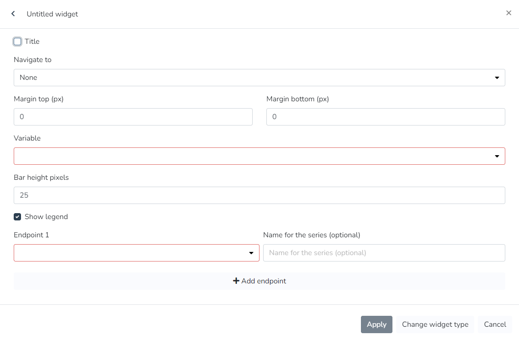This screenshot has width=519, height=340.
Task: Click the back arrow beside Untitled widget
Action: pyautogui.click(x=13, y=14)
